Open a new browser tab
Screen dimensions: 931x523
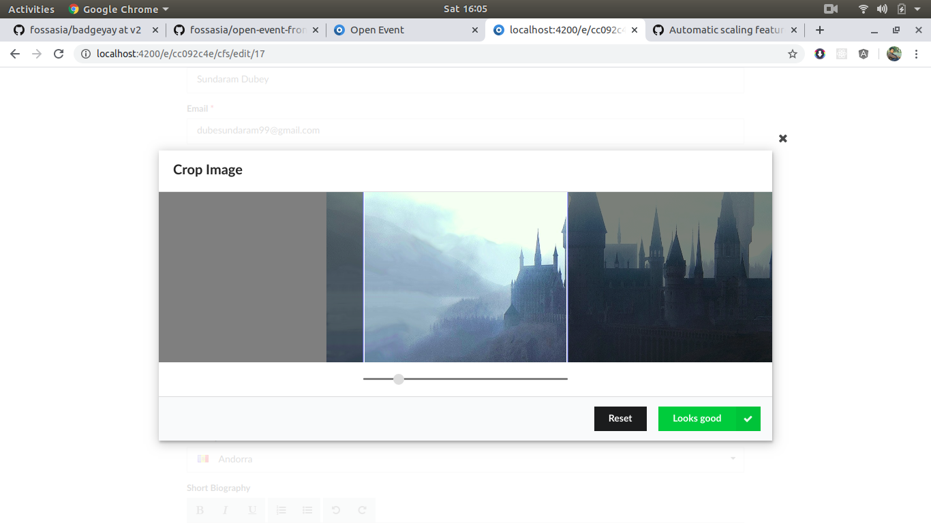point(820,30)
